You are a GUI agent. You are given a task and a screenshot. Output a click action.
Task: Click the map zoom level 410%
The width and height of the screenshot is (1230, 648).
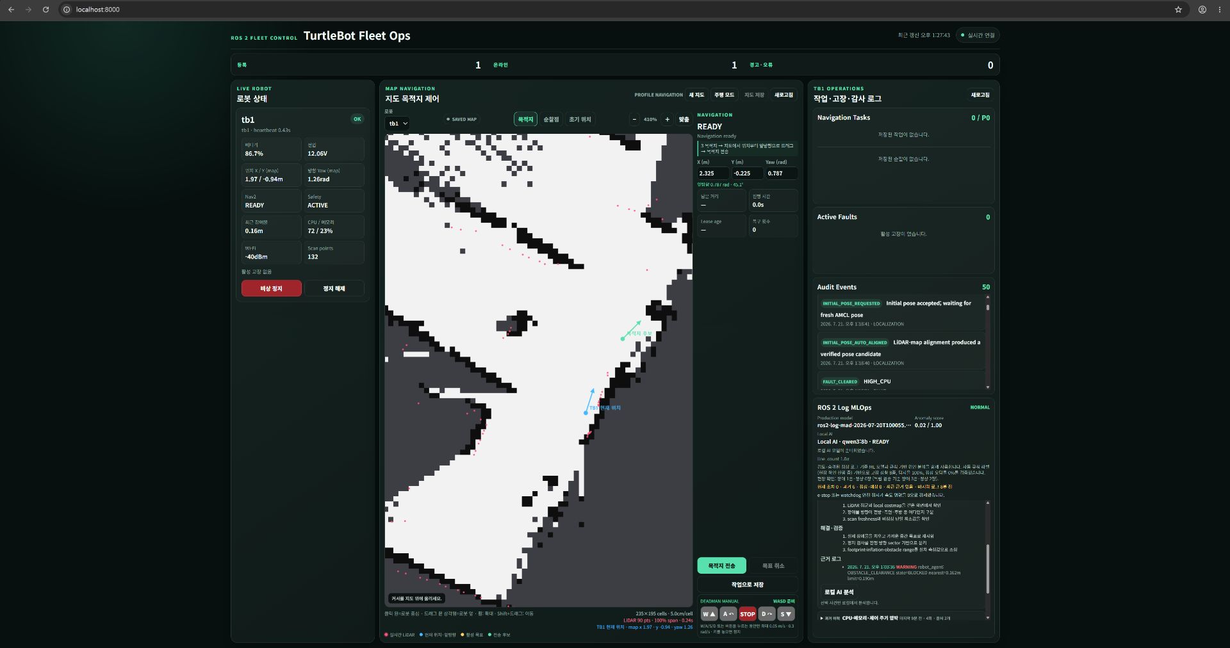pos(650,120)
